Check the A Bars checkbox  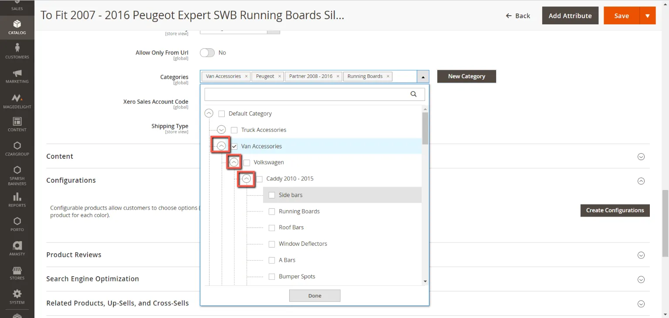272,260
